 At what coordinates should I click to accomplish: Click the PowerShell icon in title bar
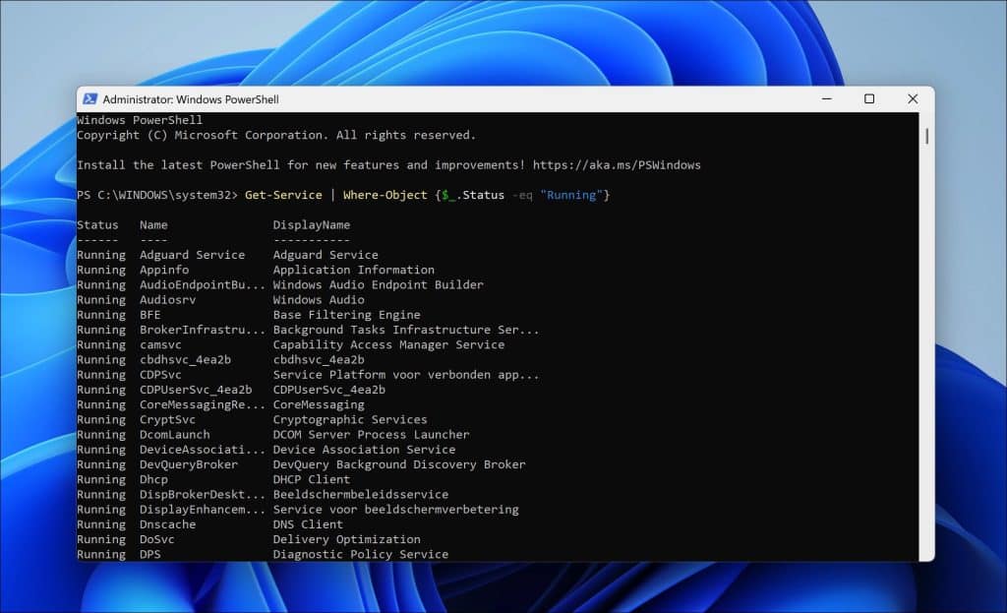coord(89,99)
